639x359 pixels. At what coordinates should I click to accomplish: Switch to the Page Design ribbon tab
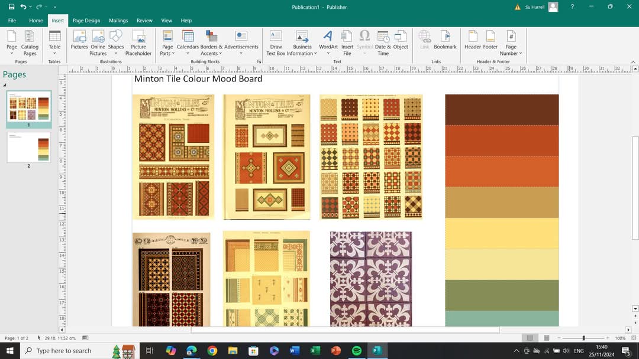pos(86,20)
